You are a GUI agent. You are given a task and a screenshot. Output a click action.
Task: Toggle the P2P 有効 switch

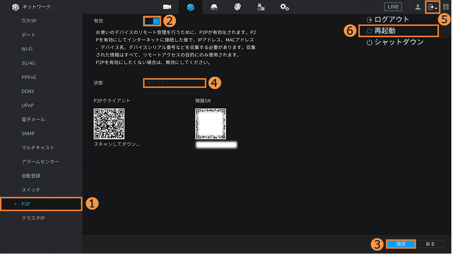152,21
